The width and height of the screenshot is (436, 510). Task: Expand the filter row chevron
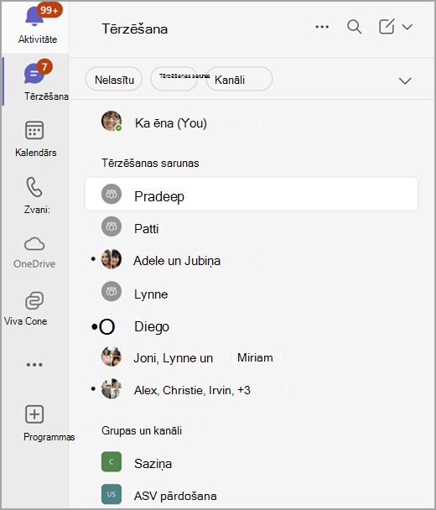[x=405, y=81]
